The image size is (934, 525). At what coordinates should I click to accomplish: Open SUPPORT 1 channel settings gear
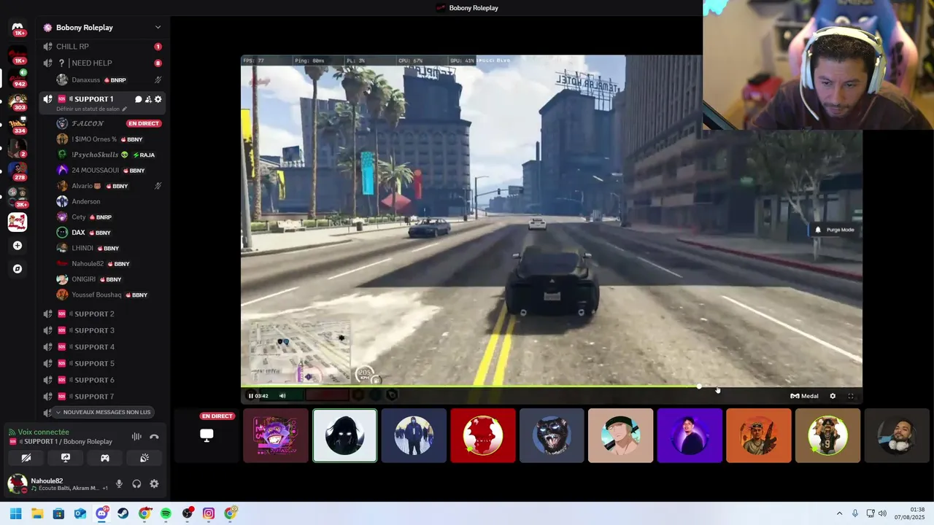[x=158, y=99]
